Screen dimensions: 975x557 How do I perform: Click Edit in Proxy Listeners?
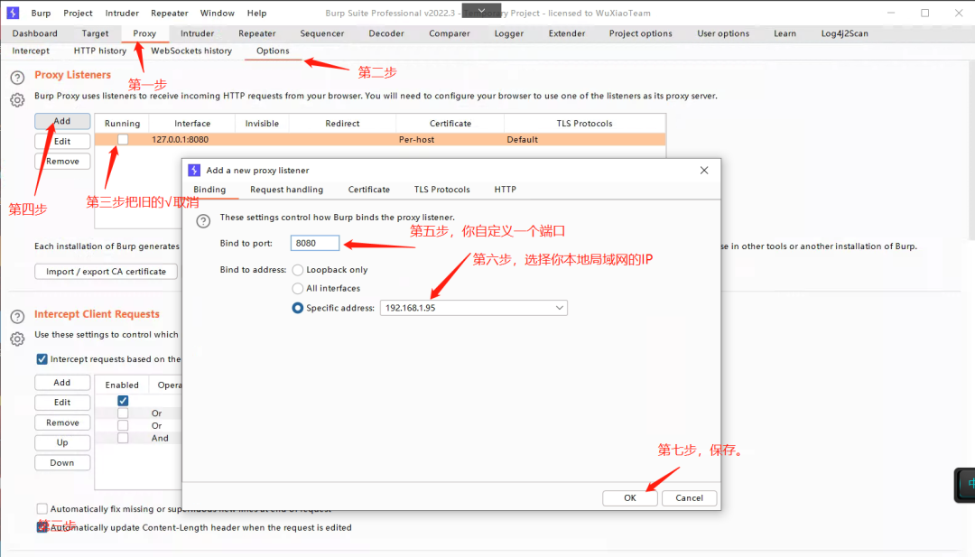point(62,141)
